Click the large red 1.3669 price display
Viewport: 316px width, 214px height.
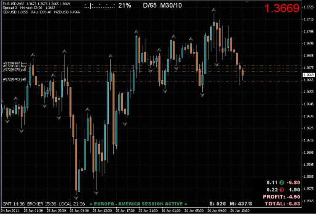point(282,8)
